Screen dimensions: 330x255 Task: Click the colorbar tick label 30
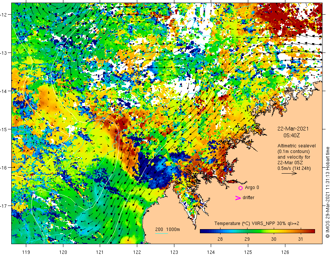click(274, 239)
